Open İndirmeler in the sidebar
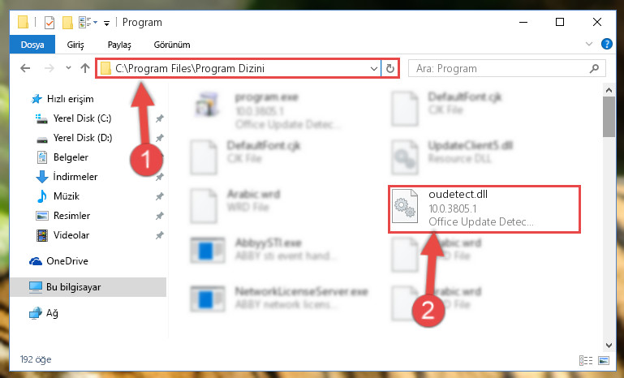 pos(75,177)
